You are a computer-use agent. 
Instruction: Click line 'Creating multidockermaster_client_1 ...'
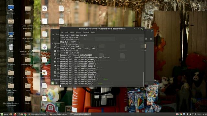[80, 75]
